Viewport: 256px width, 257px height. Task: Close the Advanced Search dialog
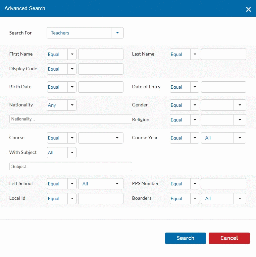coord(248,9)
